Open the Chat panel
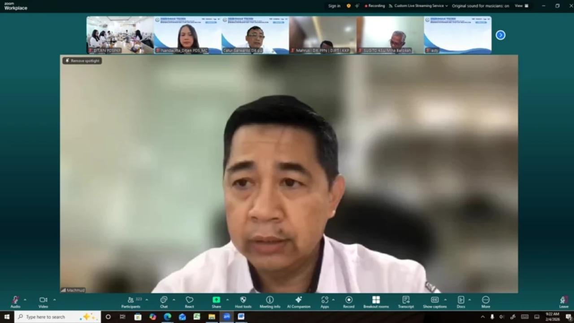 [164, 302]
